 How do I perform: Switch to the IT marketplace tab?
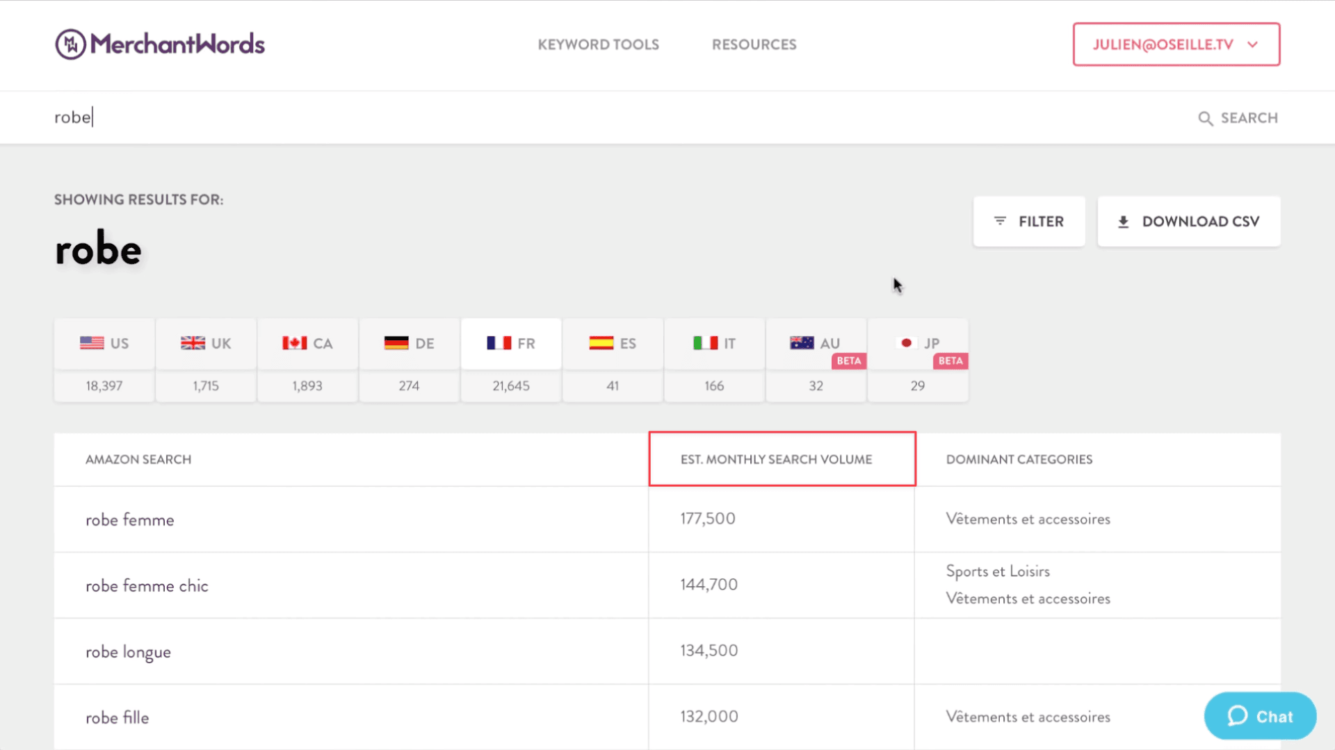point(714,342)
